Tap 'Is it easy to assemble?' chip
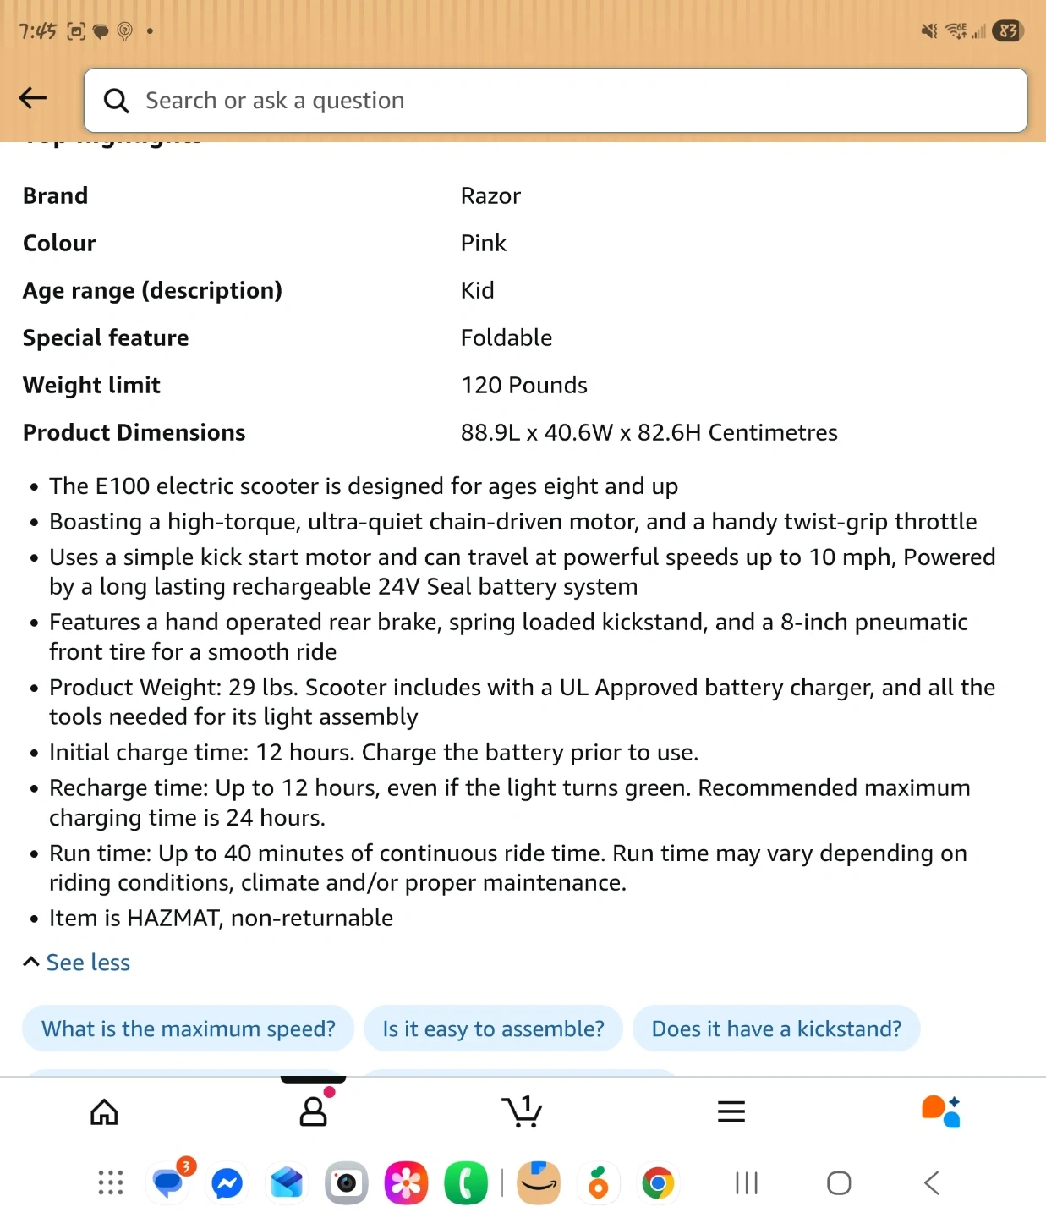The image size is (1046, 1218). (493, 1029)
